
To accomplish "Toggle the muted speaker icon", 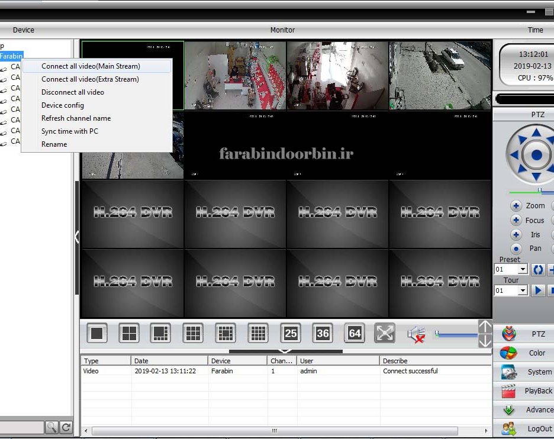I will [416, 335].
